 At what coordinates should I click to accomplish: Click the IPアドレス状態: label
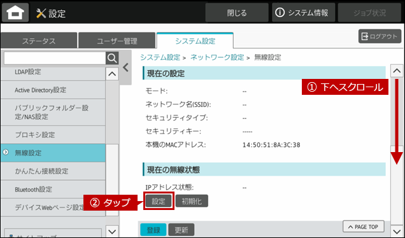point(169,187)
